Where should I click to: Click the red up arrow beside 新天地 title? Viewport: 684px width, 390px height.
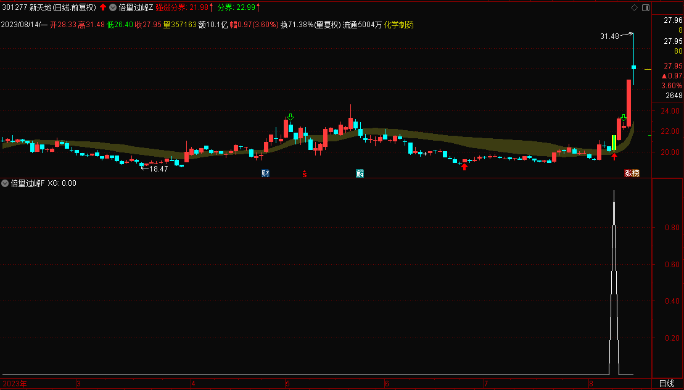tap(103, 7)
